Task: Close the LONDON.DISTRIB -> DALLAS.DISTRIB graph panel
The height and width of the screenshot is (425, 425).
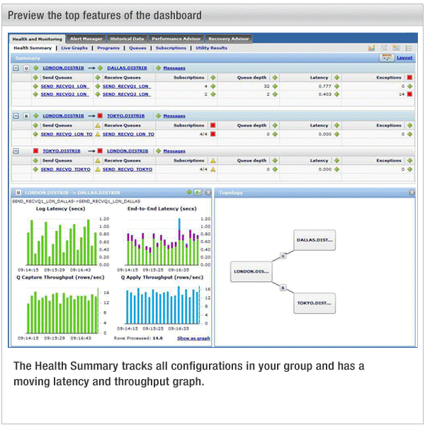Action: tap(208, 193)
